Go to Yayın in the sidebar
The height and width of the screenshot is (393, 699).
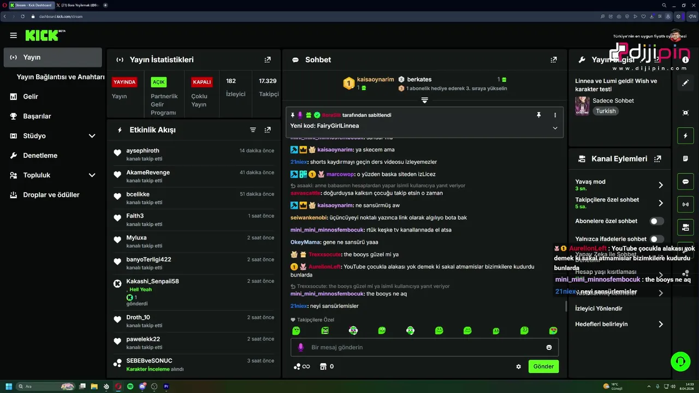tap(53, 57)
